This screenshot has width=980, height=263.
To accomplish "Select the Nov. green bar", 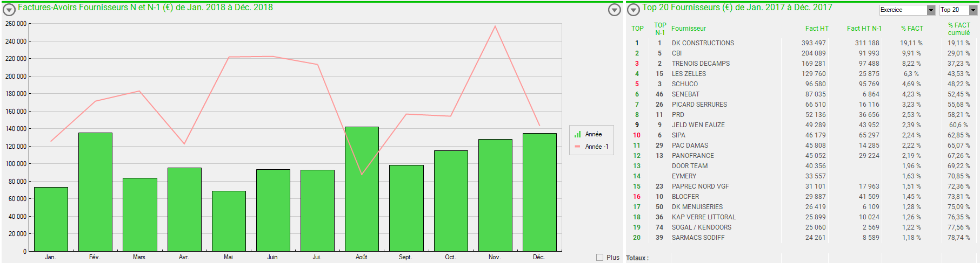I will pyautogui.click(x=495, y=195).
